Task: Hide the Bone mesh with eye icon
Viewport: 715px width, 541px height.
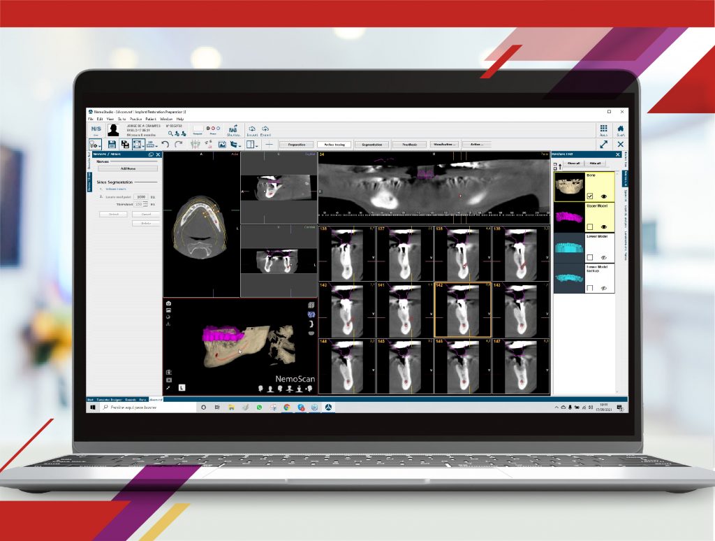Action: [604, 196]
